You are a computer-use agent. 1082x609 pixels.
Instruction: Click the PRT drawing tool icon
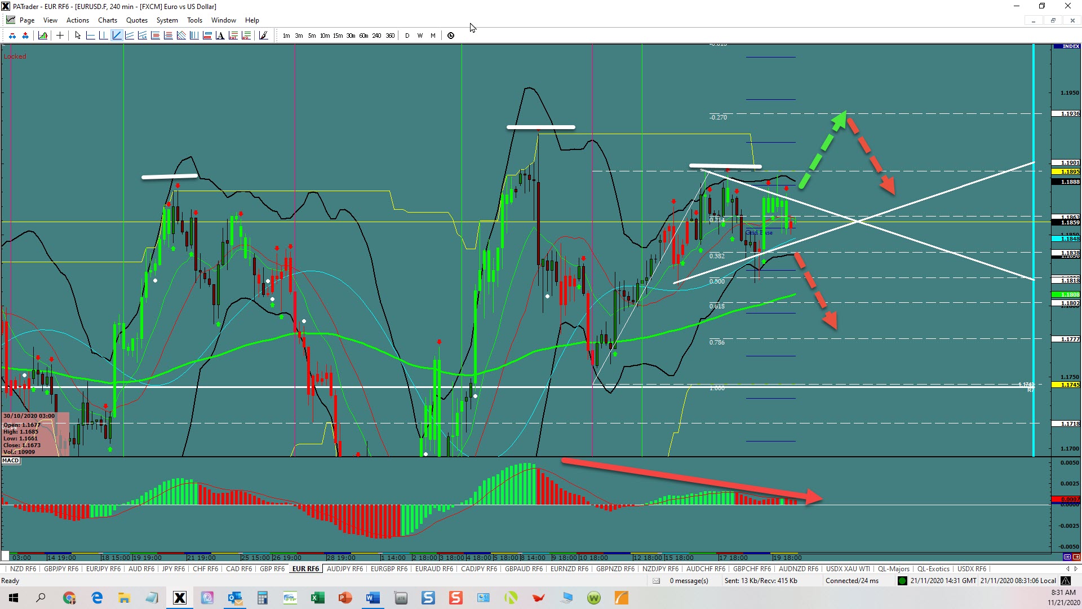tap(233, 36)
